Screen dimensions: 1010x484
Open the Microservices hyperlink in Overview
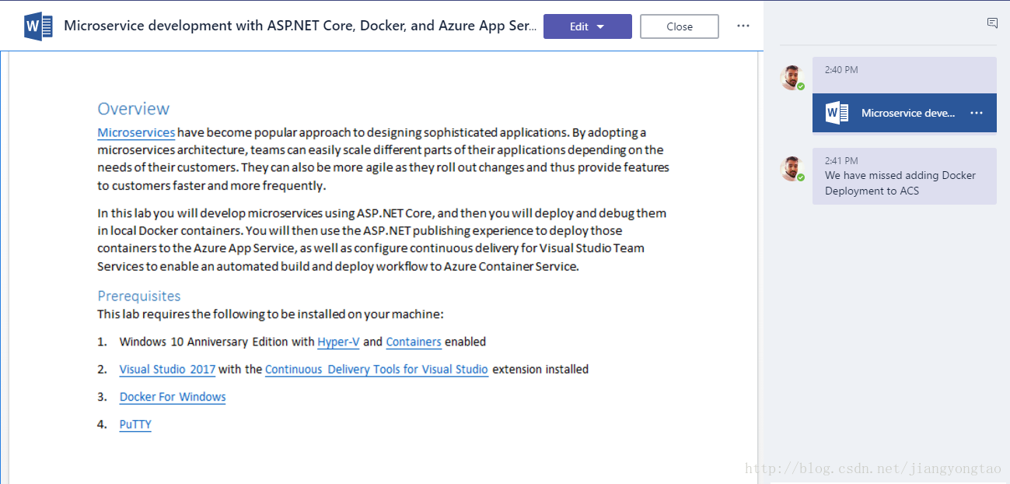point(136,132)
